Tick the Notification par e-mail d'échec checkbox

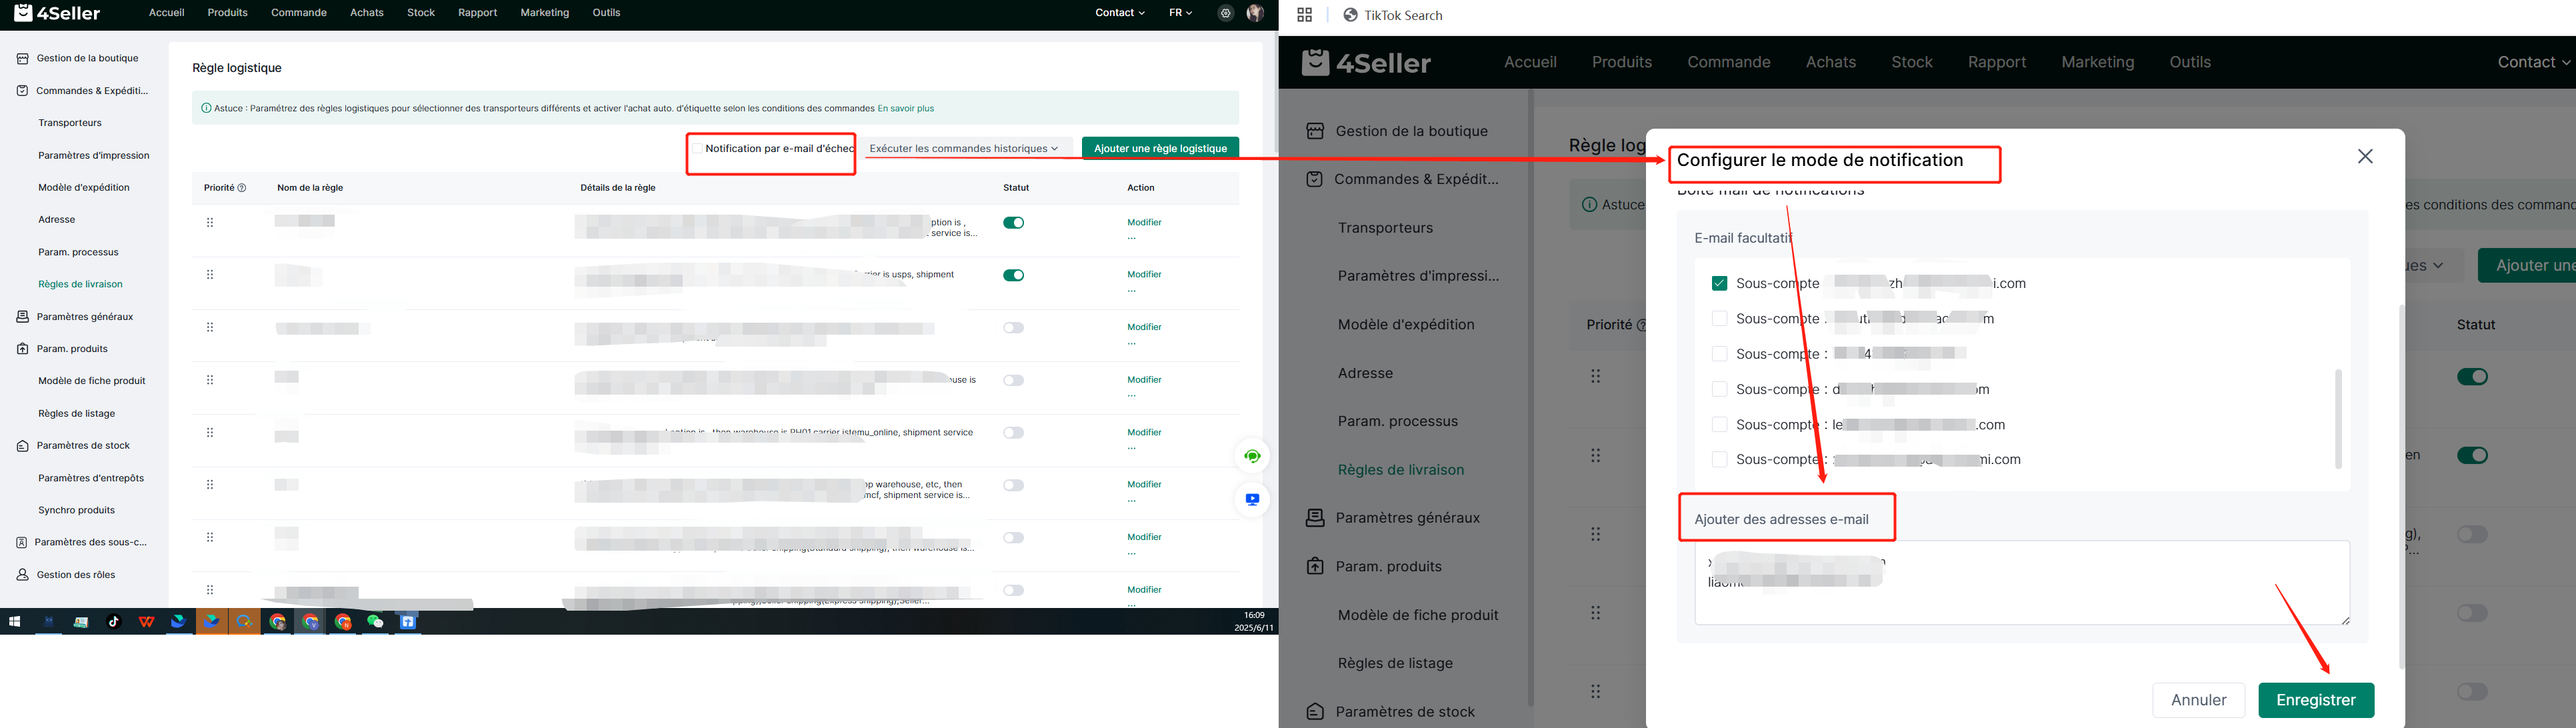[697, 149]
